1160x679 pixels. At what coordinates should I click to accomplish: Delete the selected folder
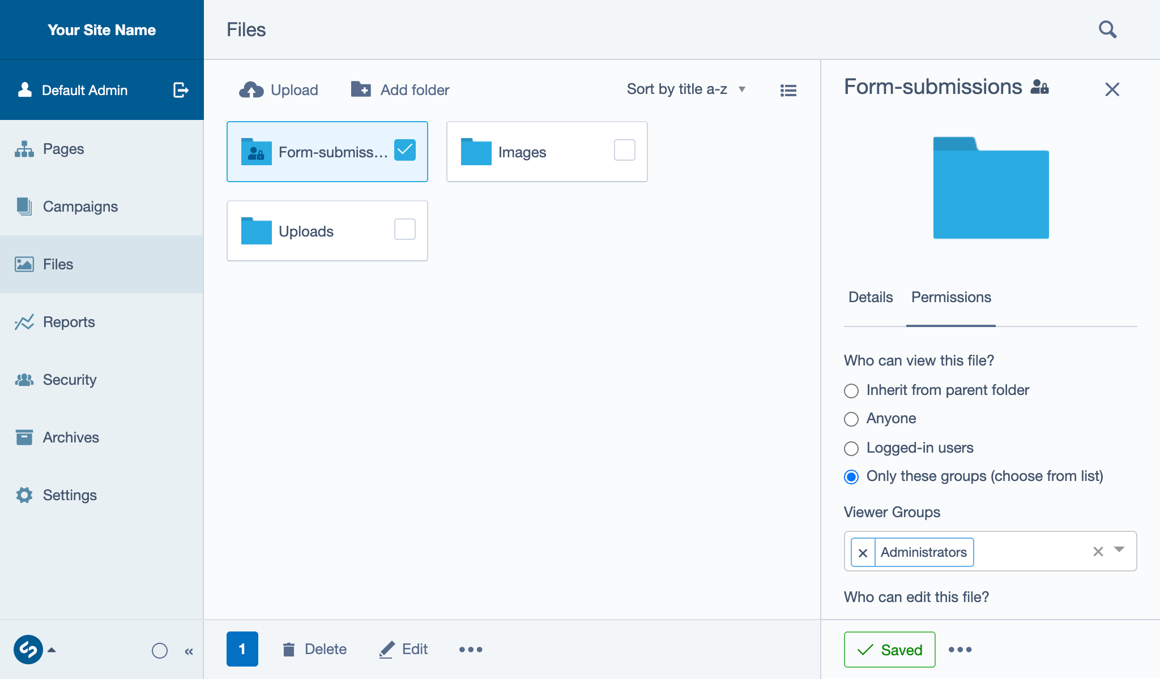(x=315, y=650)
